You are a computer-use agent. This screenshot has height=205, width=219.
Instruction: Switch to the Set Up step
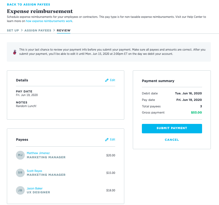[x=13, y=30]
